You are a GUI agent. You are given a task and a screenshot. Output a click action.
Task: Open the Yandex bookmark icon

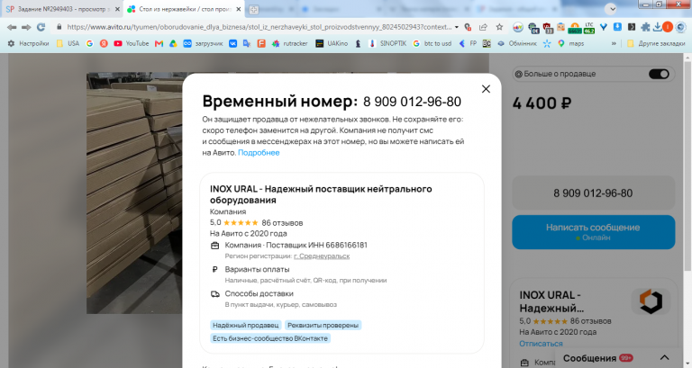pyautogui.click(x=104, y=43)
